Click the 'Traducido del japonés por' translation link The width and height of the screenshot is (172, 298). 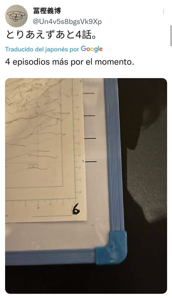42,49
